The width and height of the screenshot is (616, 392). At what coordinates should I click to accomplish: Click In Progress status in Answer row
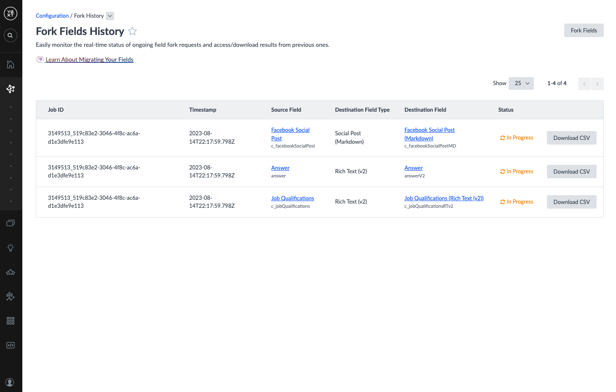pyautogui.click(x=517, y=172)
